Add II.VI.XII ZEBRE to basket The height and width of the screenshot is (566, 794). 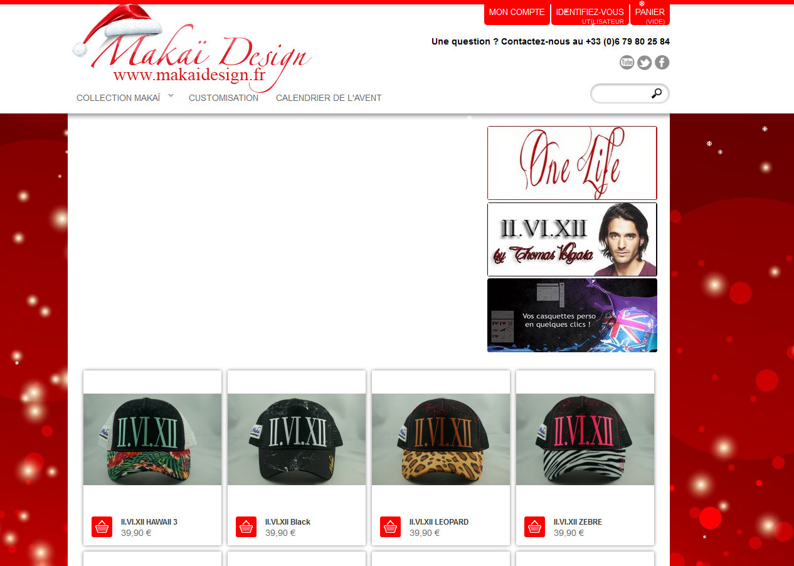(x=534, y=527)
